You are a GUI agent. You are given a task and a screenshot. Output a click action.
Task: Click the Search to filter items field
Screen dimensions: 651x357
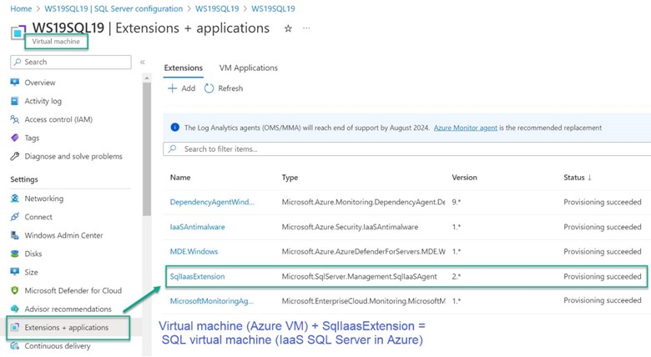tap(409, 149)
